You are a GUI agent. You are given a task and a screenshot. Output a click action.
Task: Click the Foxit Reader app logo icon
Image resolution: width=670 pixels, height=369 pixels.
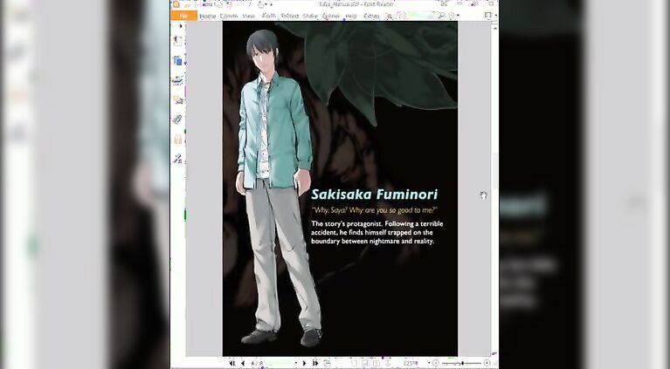coord(176,4)
